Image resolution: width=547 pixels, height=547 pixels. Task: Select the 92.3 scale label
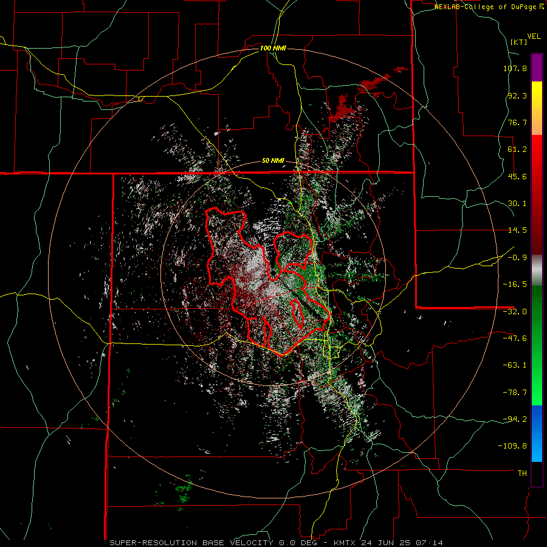(x=517, y=95)
